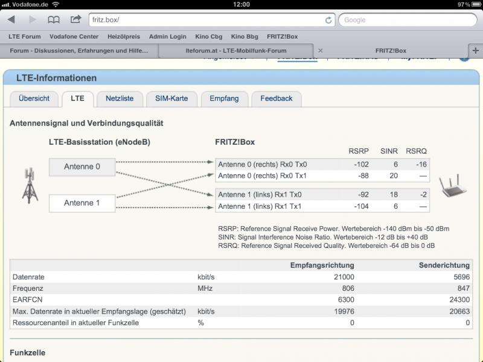Switch to the Forum - Diskussionen browser tab

point(79,51)
